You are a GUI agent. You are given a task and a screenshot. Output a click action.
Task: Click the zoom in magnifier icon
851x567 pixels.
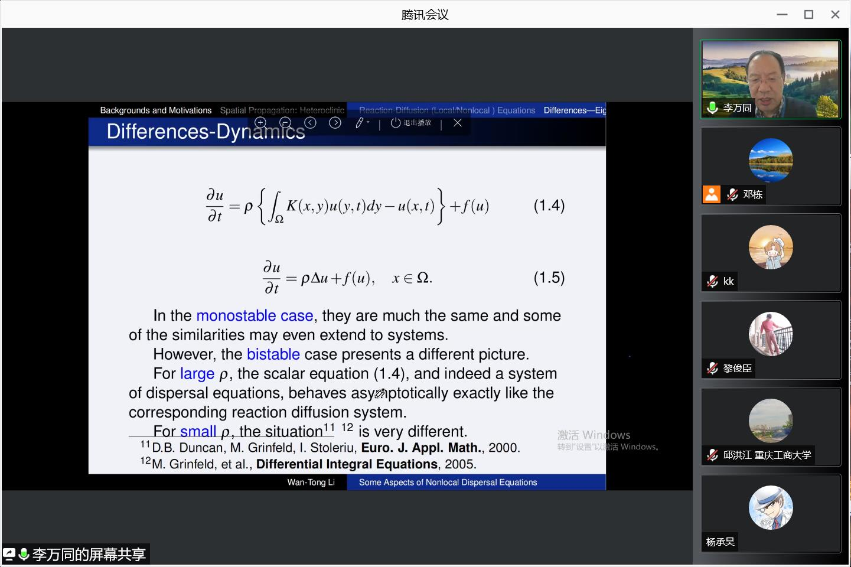coord(260,122)
